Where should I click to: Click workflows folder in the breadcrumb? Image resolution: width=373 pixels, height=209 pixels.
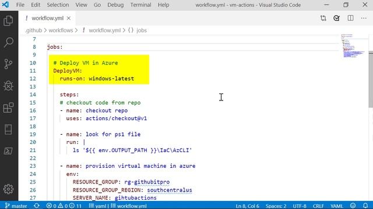pos(61,30)
